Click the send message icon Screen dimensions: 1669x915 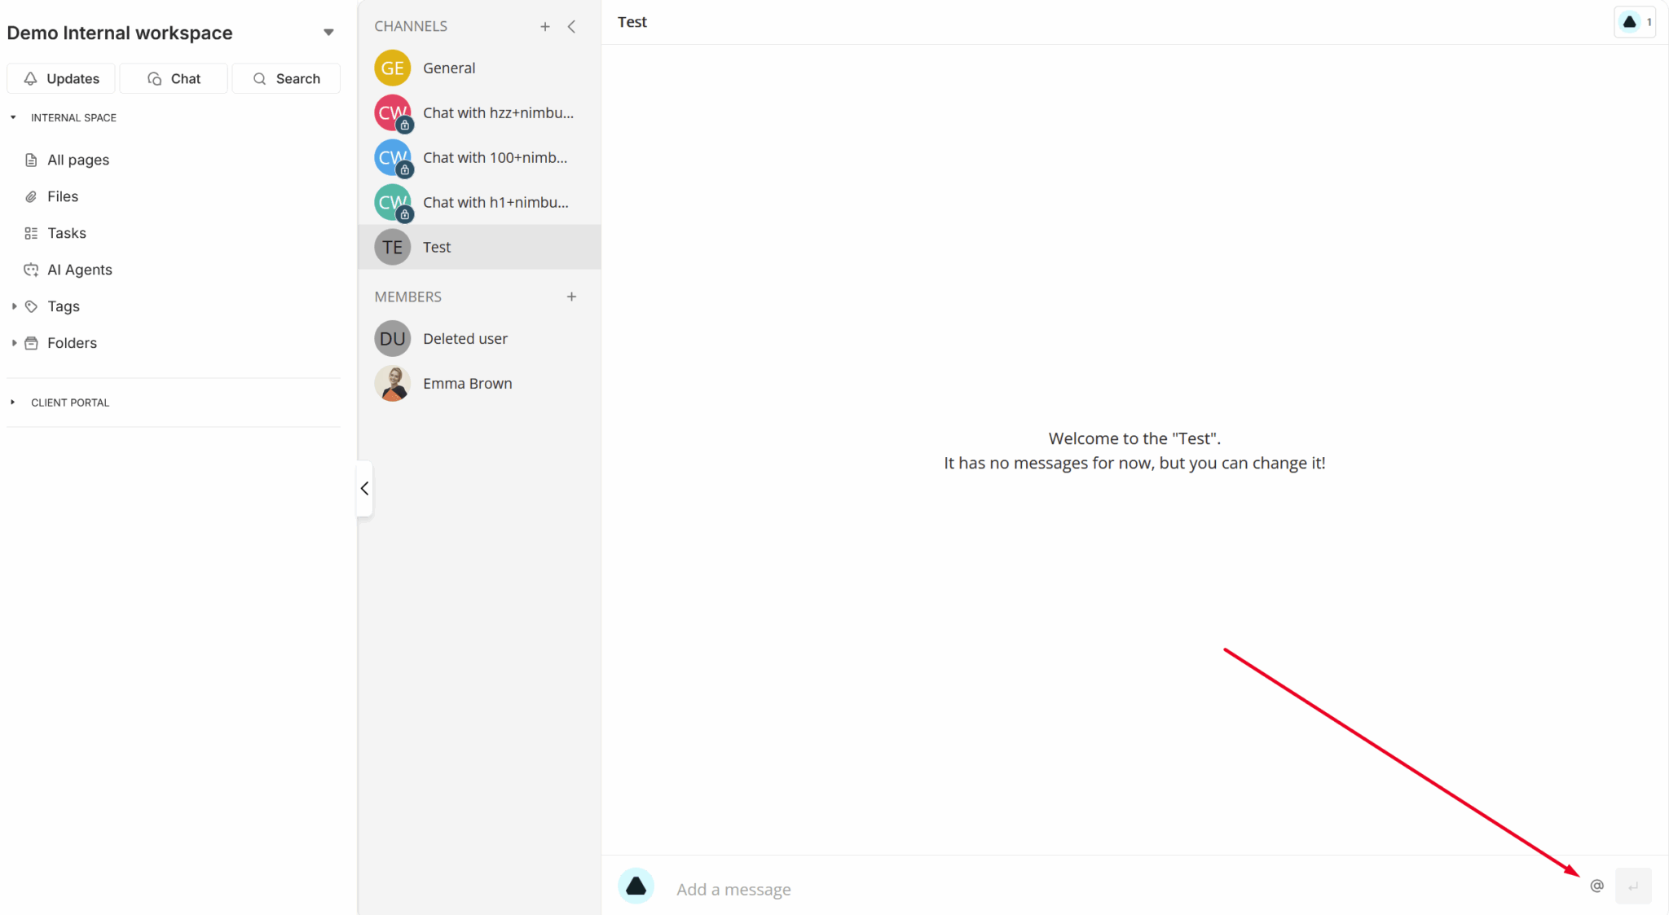pos(1633,885)
